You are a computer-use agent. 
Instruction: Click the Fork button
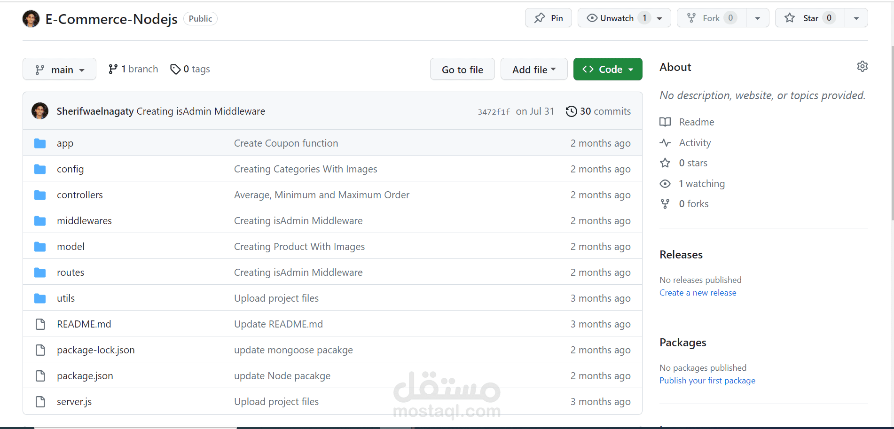[x=712, y=18]
